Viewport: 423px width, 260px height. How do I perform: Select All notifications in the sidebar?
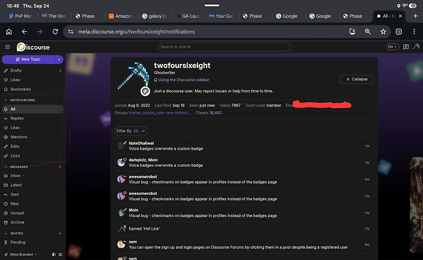click(32, 109)
